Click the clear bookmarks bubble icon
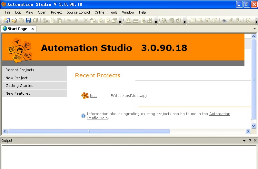 214,20
